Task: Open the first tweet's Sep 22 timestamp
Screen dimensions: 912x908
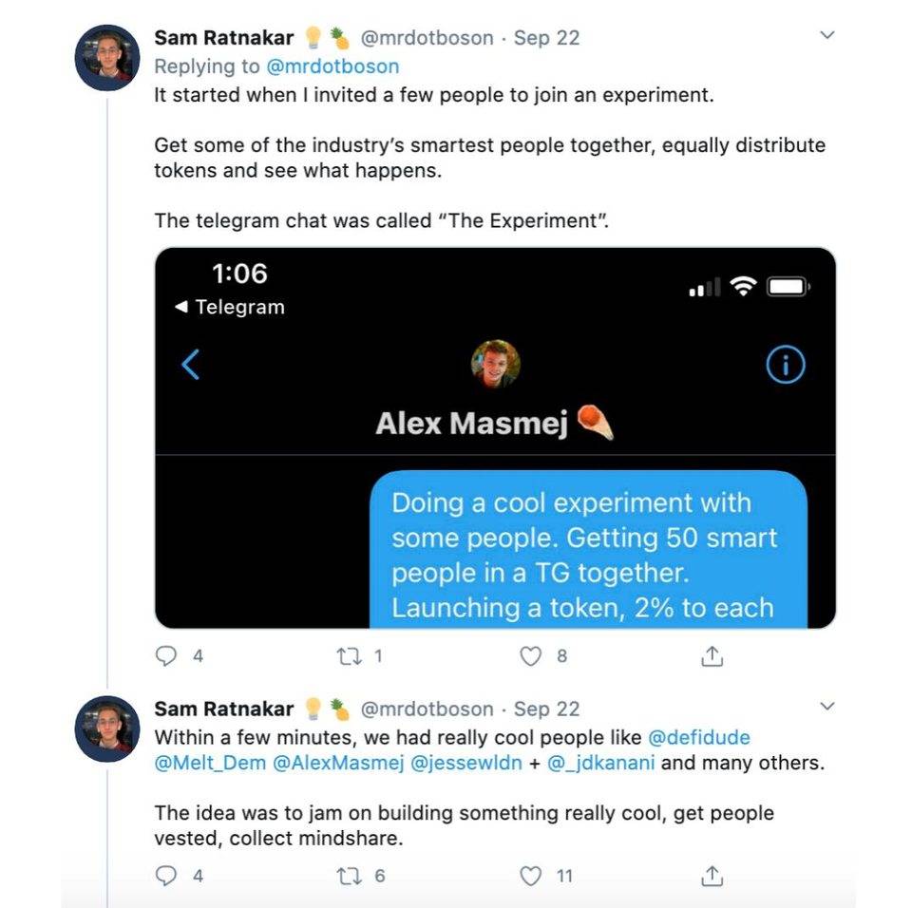Action: tap(546, 38)
